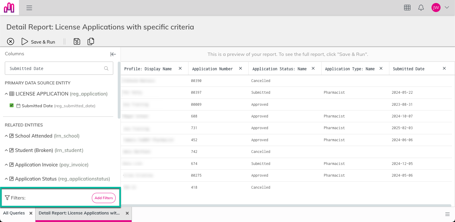Click the LICENSE APPLICATION table icon

pyautogui.click(x=12, y=94)
